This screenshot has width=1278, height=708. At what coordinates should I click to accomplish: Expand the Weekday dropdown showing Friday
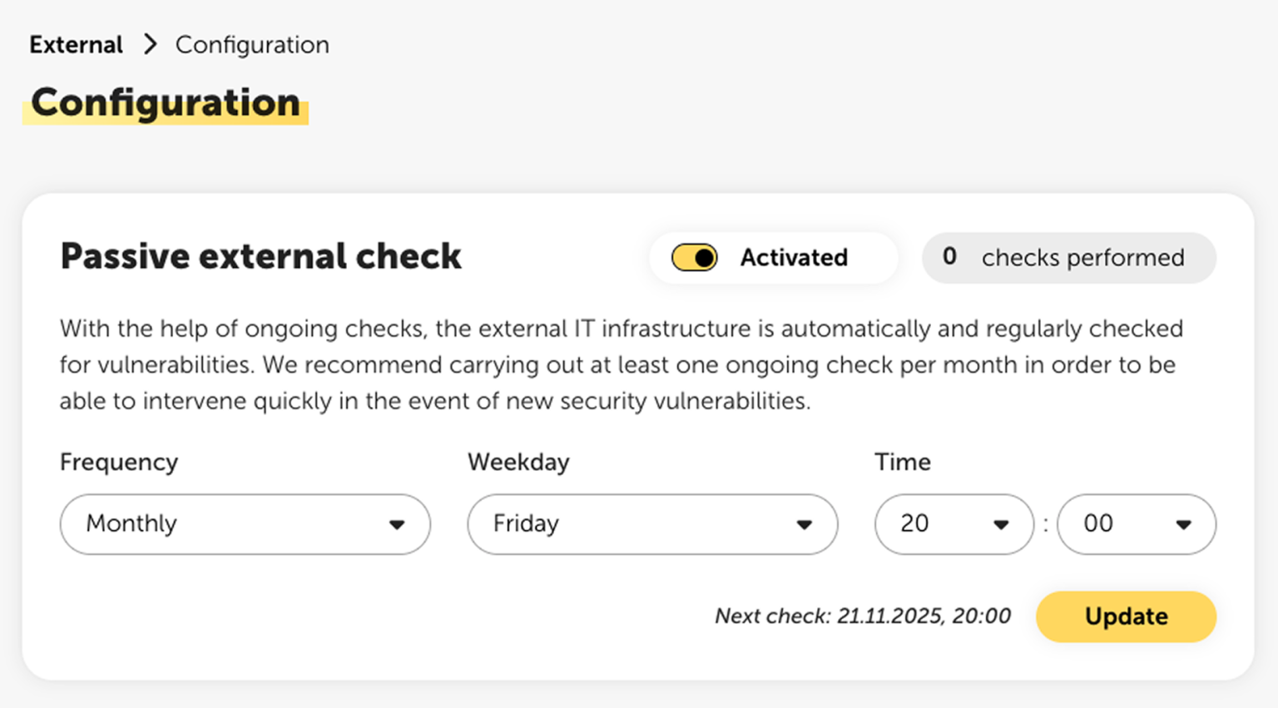point(652,524)
